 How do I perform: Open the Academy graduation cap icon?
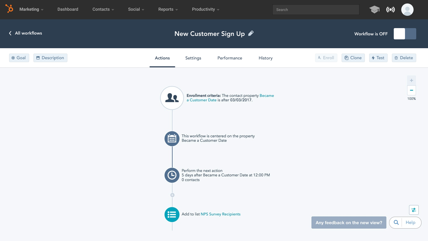click(374, 10)
